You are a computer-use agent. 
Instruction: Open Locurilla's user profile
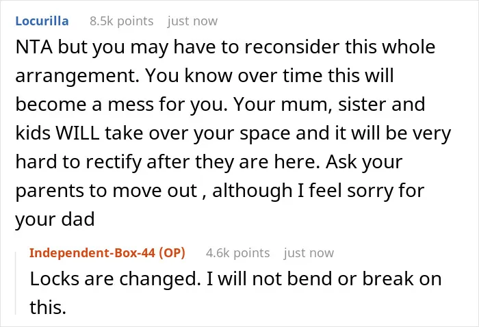click(42, 21)
